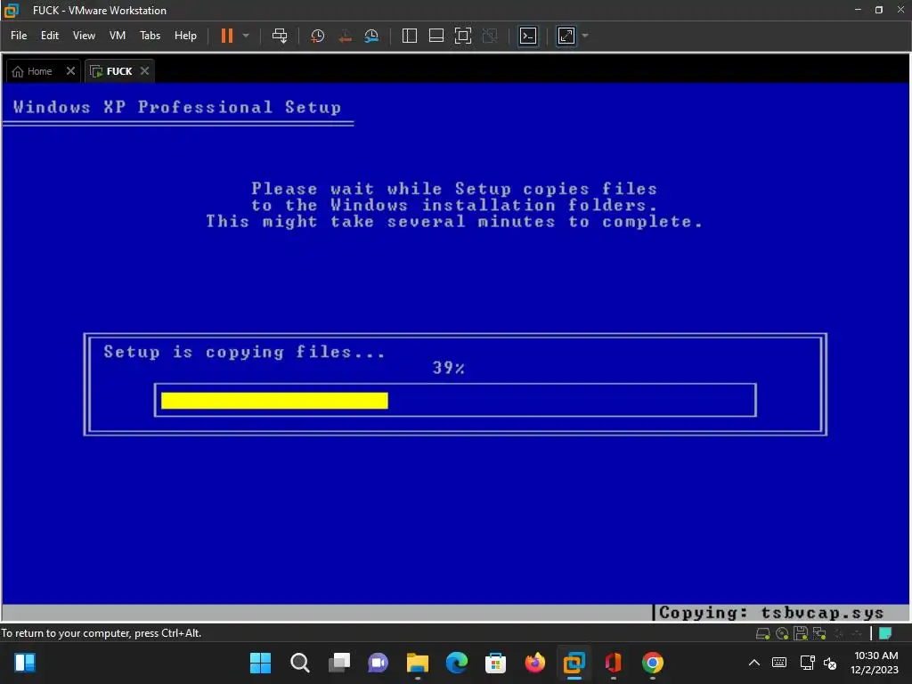Open the Edit menu
The height and width of the screenshot is (684, 912).
(50, 36)
